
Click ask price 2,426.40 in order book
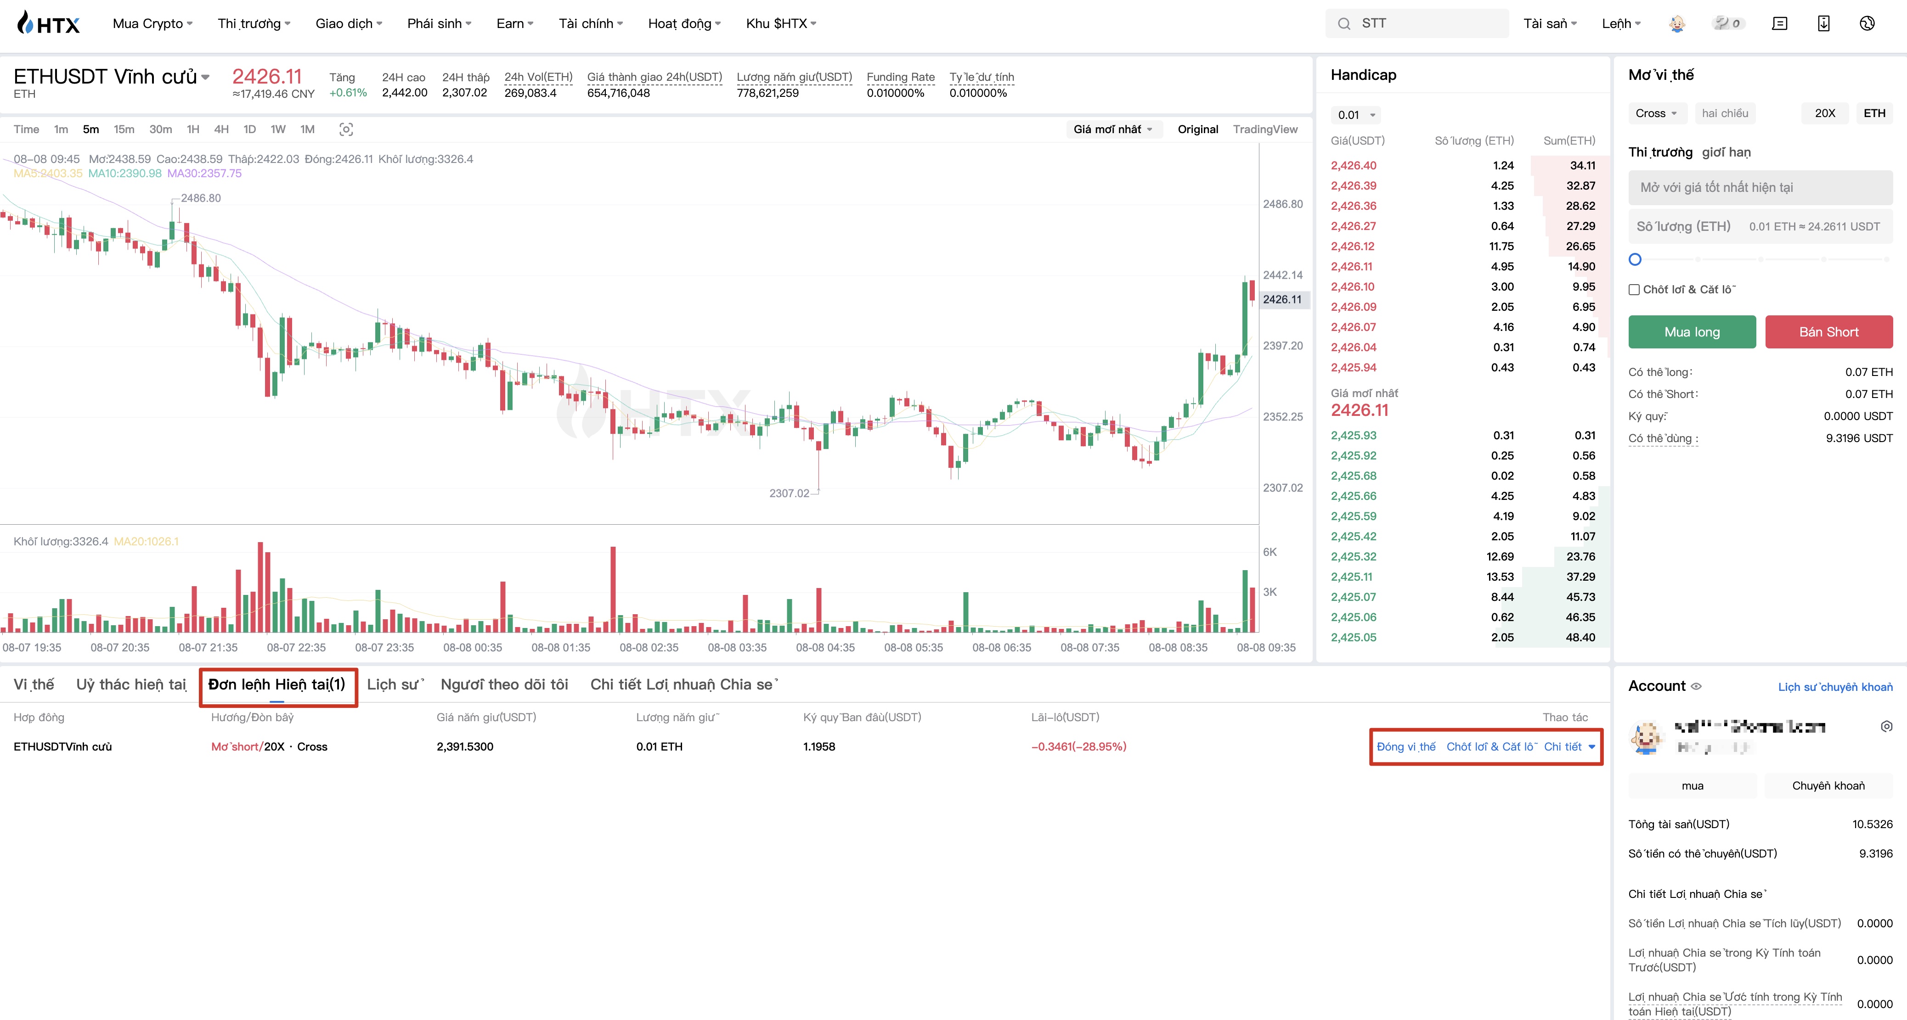pyautogui.click(x=1353, y=166)
